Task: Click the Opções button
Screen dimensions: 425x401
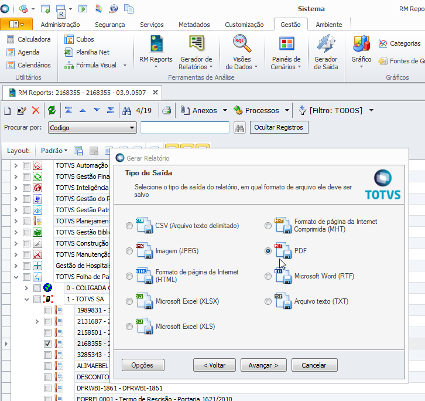Action: (143, 365)
